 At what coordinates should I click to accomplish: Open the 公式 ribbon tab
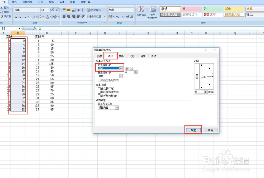(x=41, y=2)
